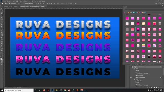Select the Zoom tool in toolbar
164x92 pixels.
pyautogui.click(x=2, y=53)
